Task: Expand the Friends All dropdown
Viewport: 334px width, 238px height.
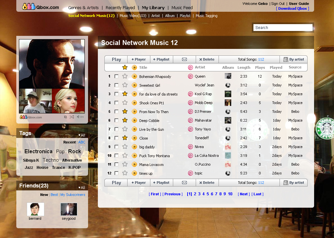Action: coord(82,187)
